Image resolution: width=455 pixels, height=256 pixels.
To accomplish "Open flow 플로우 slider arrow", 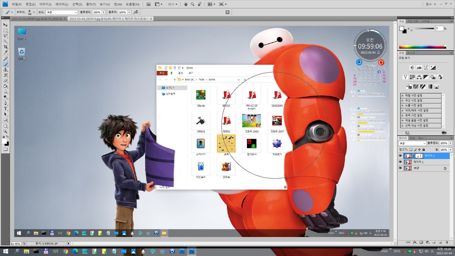I will click(x=129, y=12).
